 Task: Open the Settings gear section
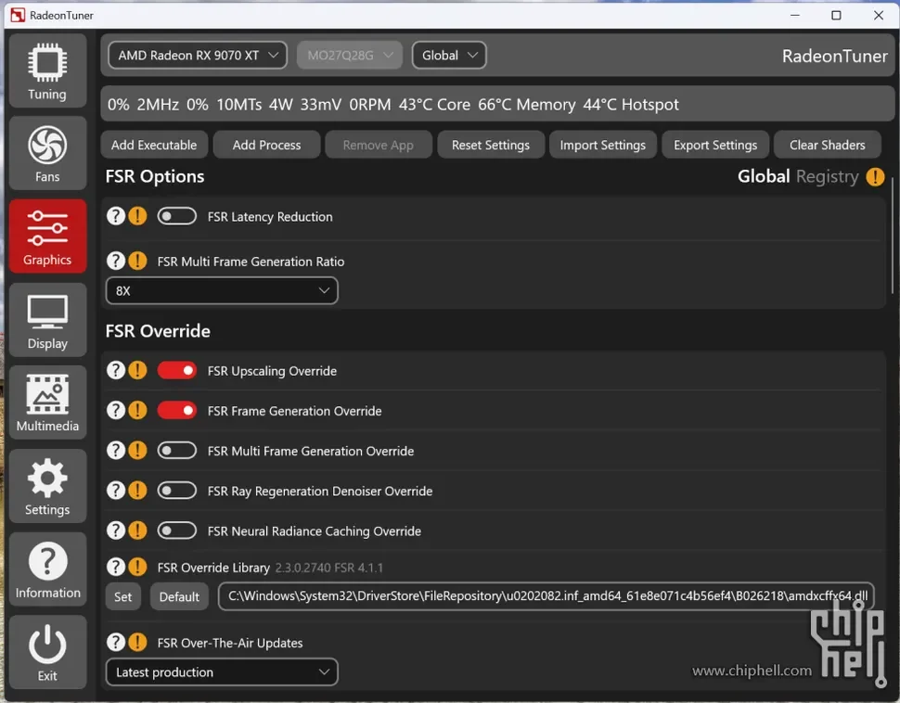[x=47, y=486]
